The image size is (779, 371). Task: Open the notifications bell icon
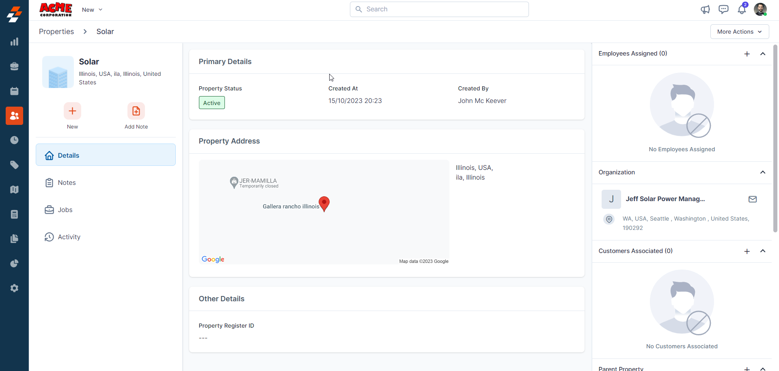pyautogui.click(x=742, y=9)
